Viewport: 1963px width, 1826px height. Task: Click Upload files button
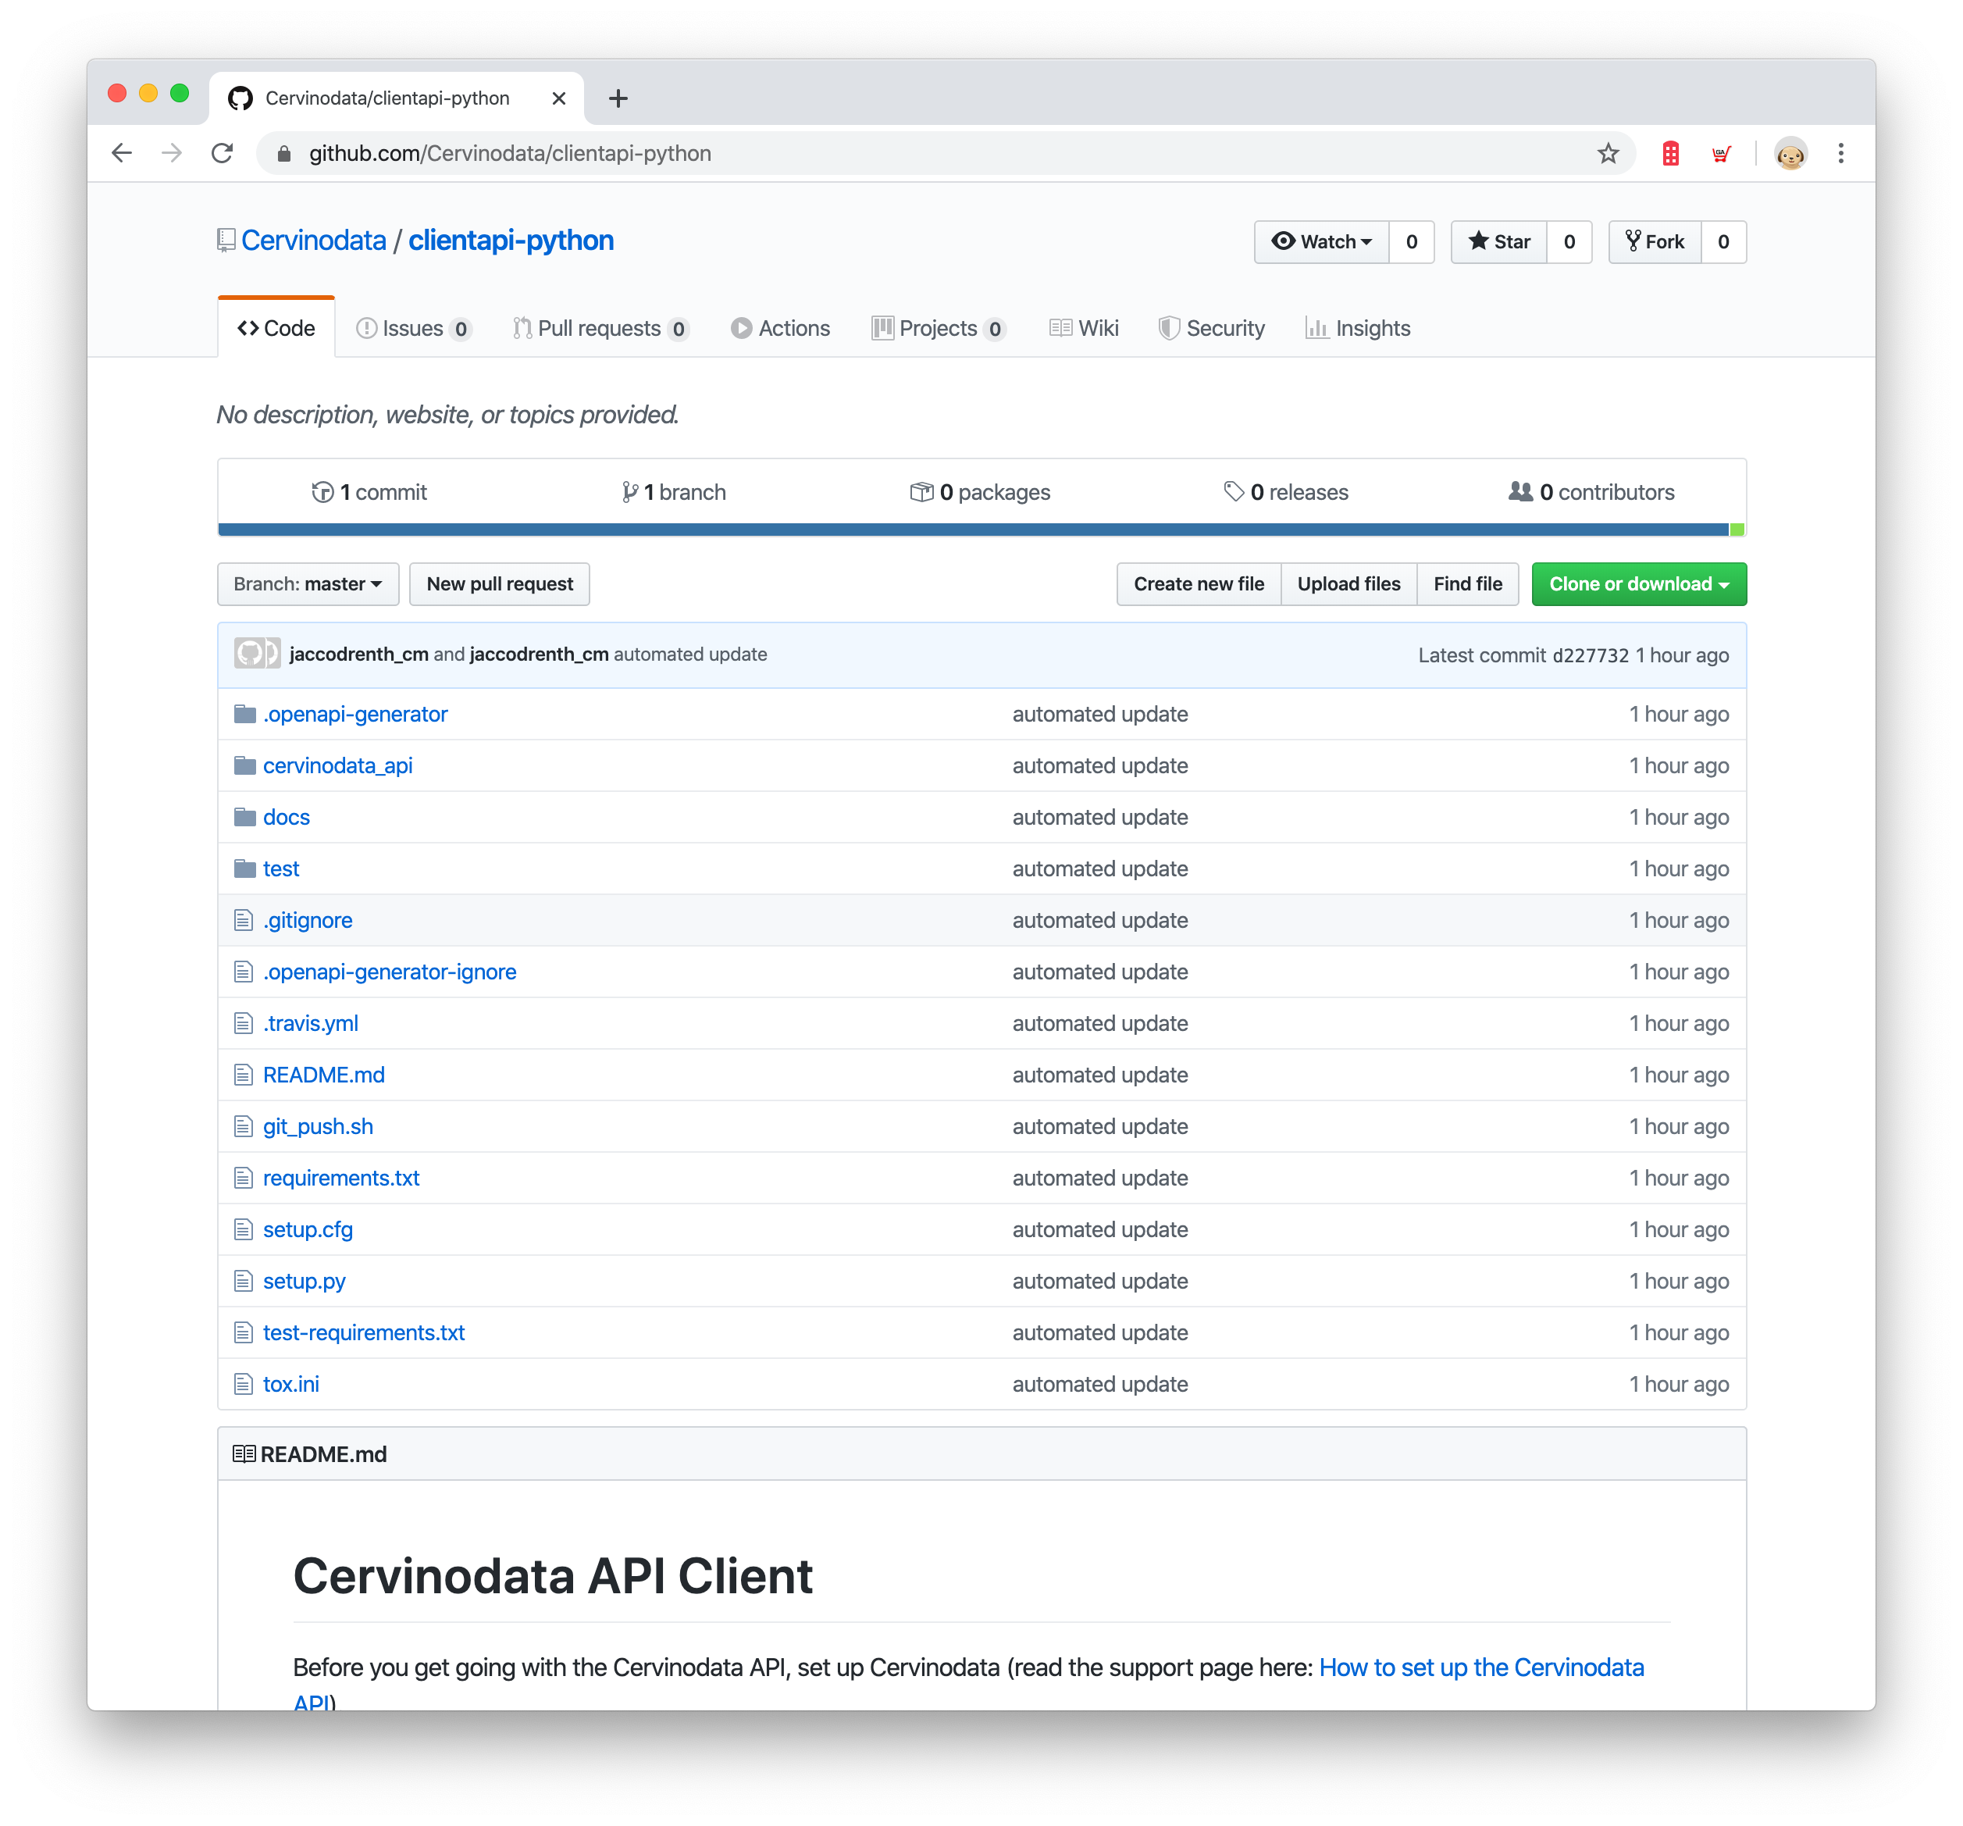pos(1348,583)
